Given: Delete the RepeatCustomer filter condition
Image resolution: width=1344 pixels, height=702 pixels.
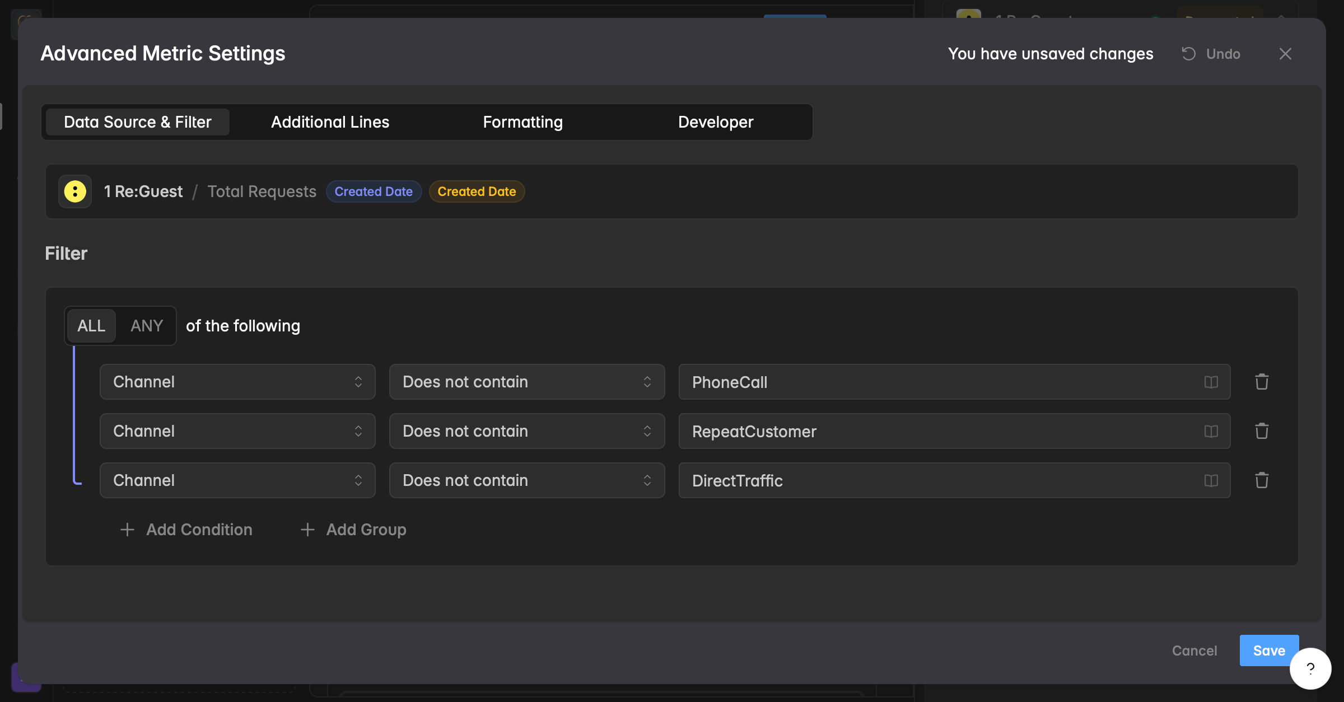Looking at the screenshot, I should pyautogui.click(x=1262, y=431).
